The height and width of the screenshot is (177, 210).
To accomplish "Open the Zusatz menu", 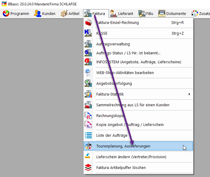I will [200, 13].
